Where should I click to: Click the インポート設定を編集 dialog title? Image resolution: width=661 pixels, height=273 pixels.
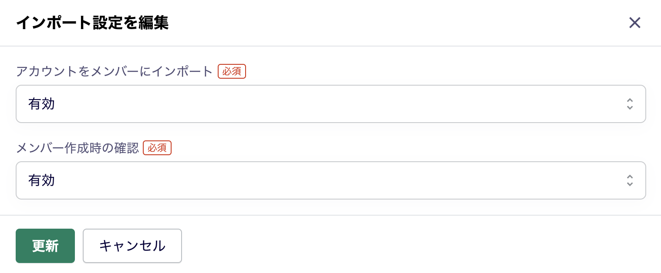92,23
